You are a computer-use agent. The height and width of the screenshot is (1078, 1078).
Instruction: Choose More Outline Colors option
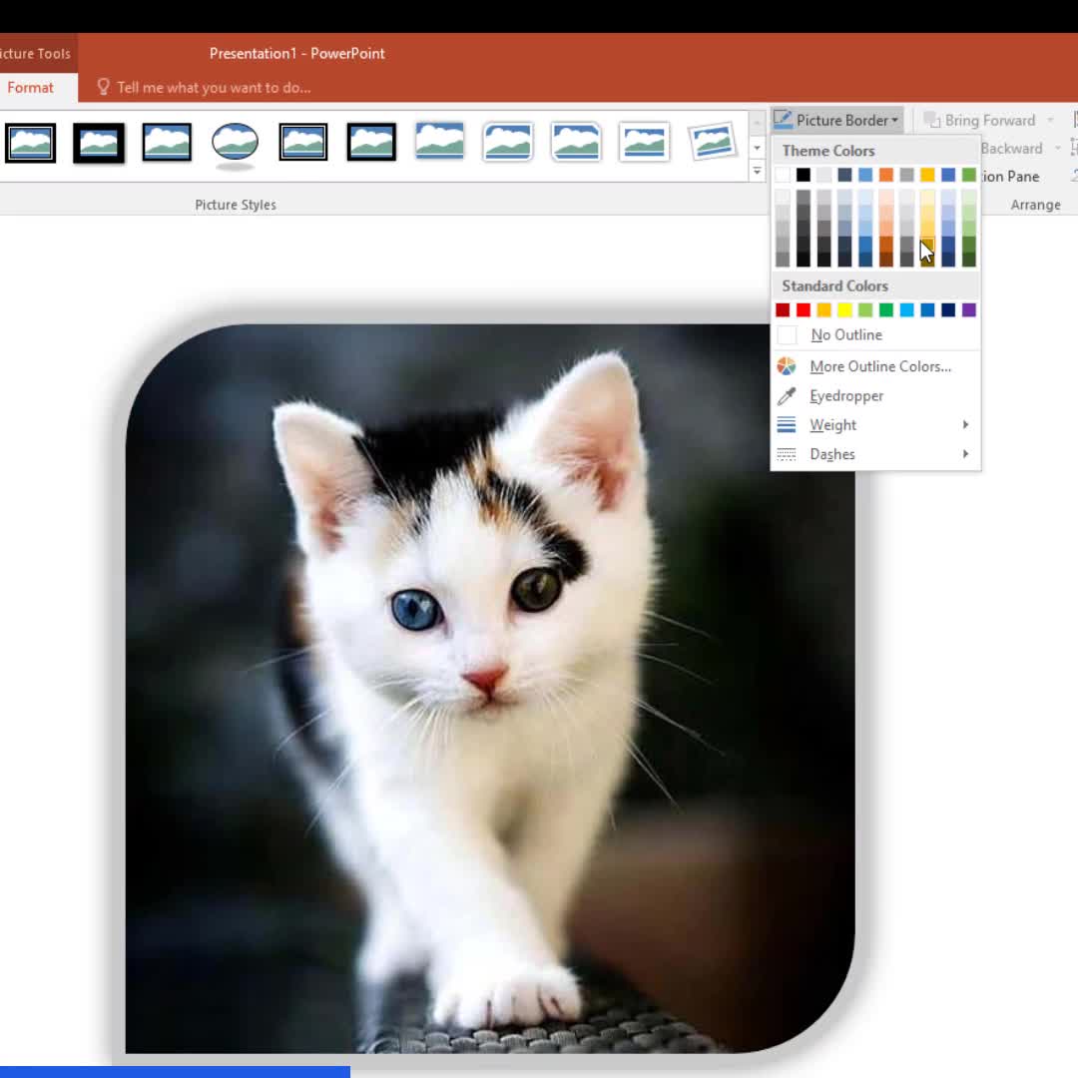click(879, 366)
